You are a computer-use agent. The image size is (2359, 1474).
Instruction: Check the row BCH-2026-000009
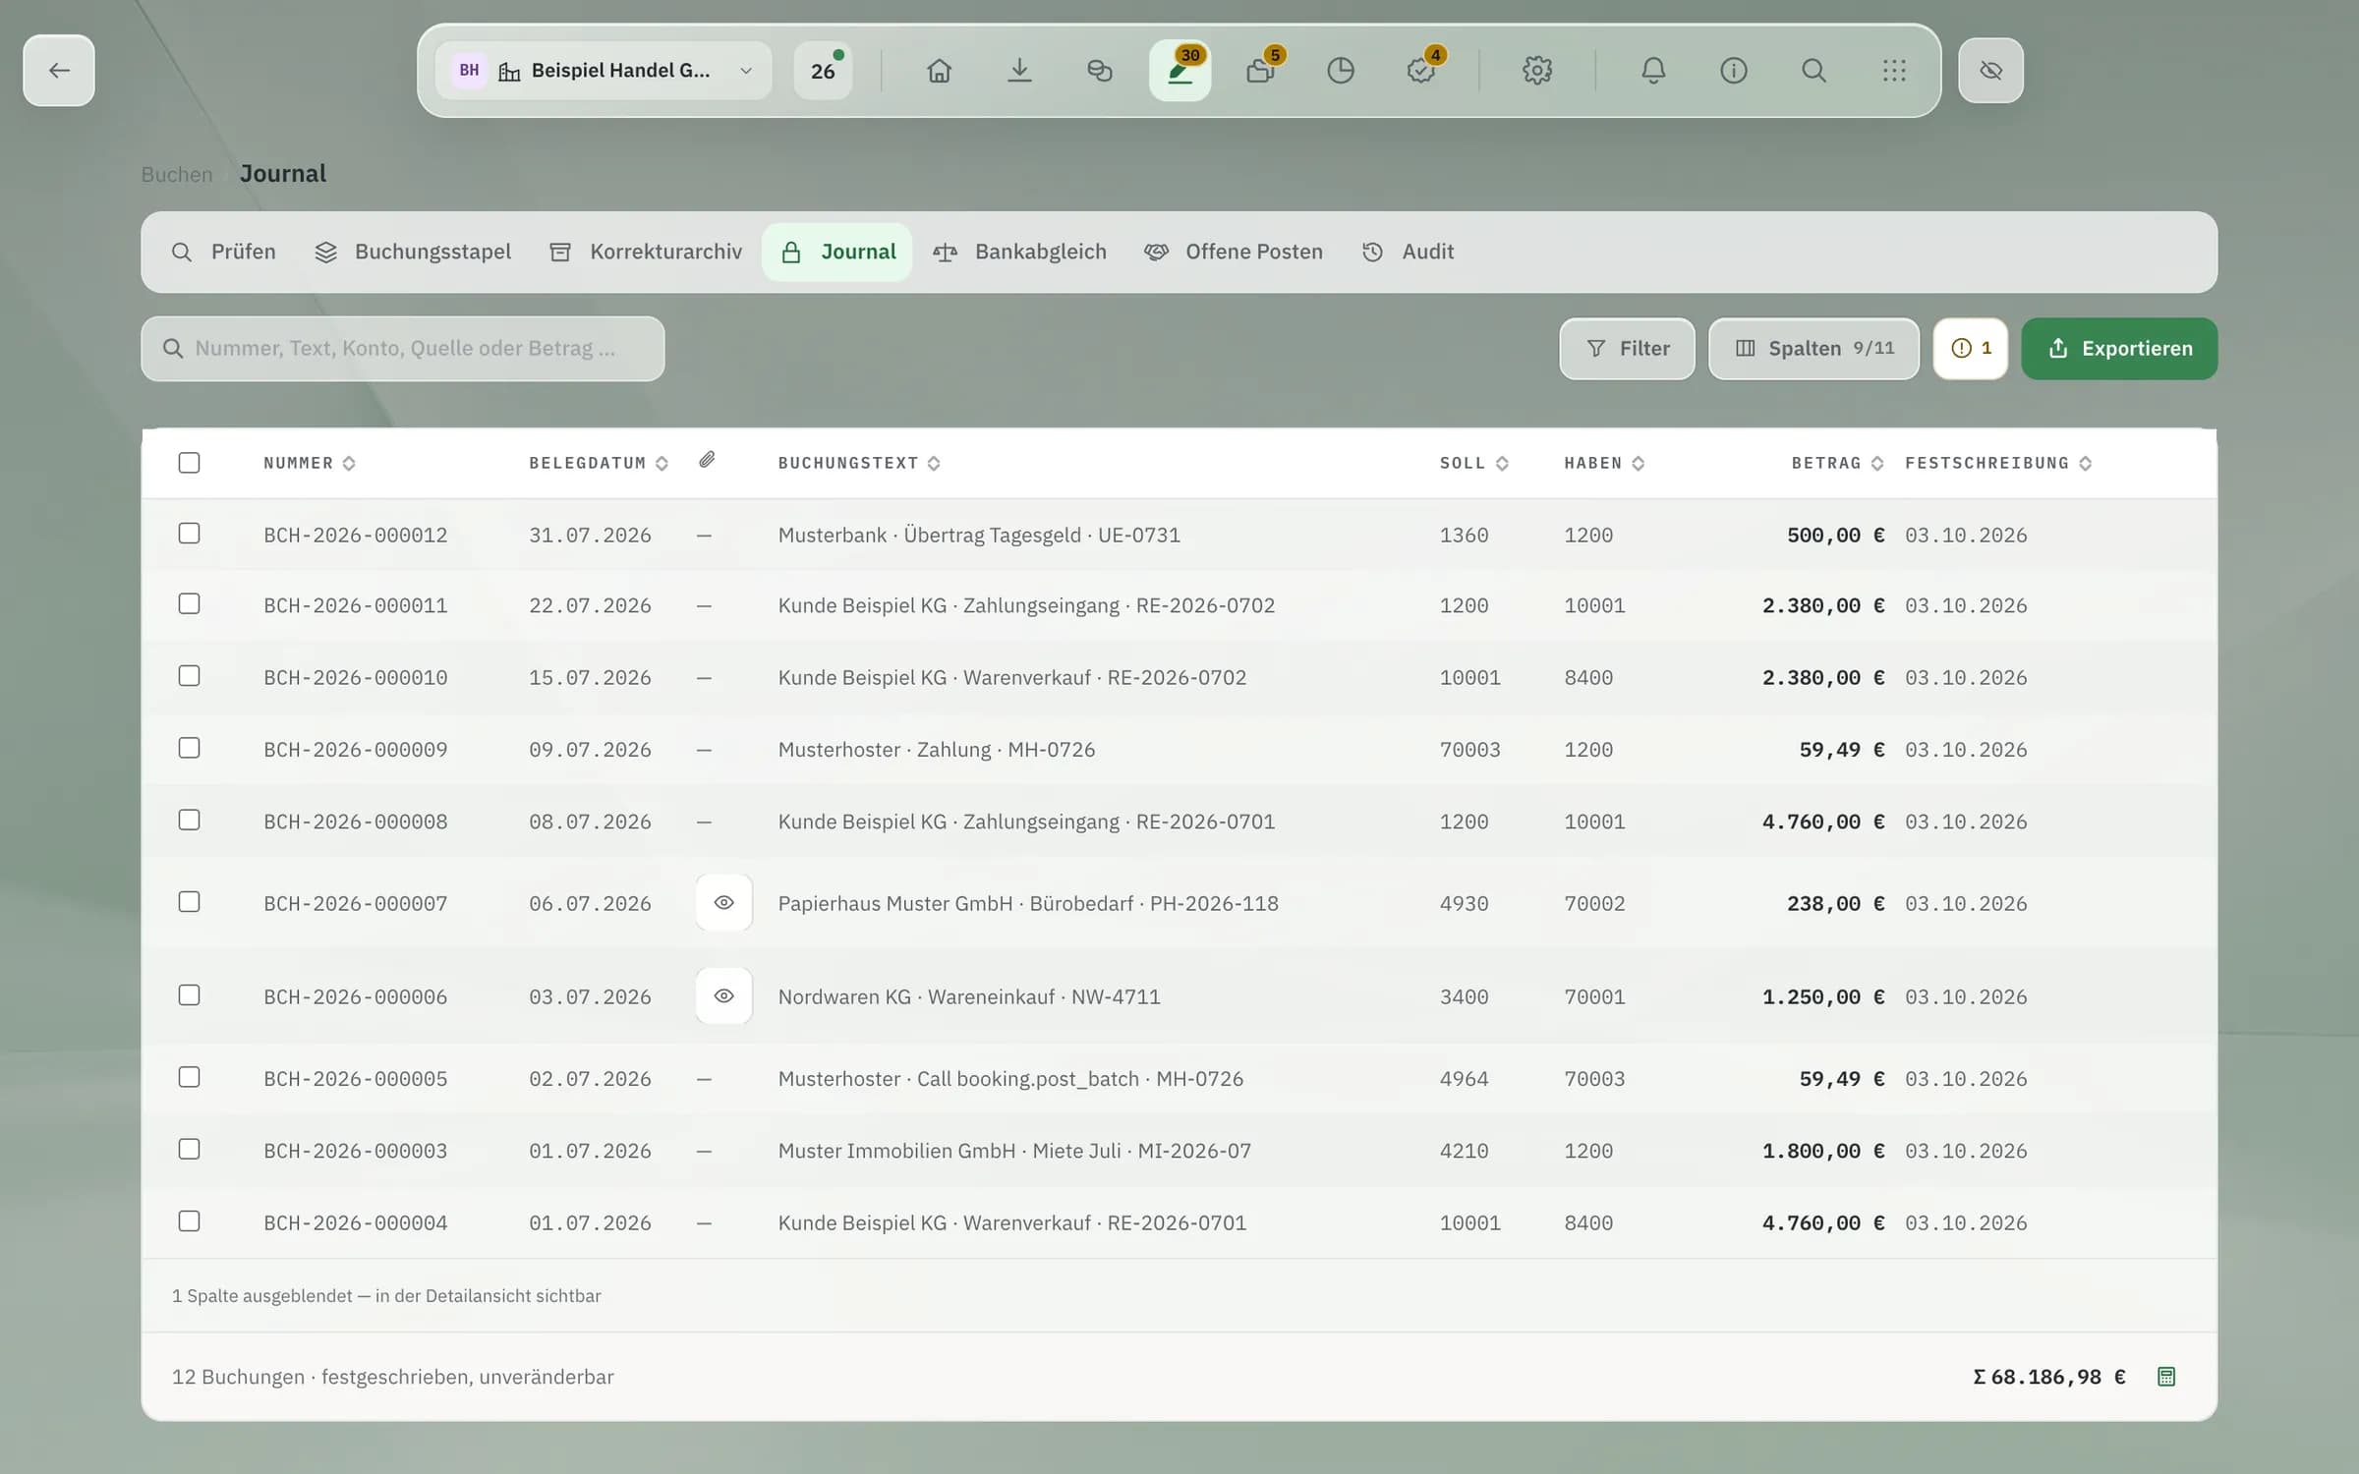point(189,748)
